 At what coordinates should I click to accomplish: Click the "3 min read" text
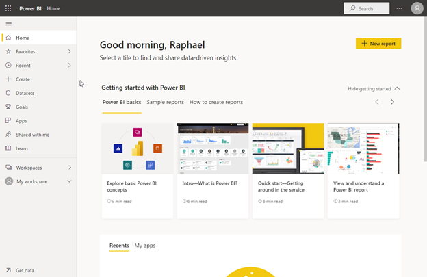point(348,202)
